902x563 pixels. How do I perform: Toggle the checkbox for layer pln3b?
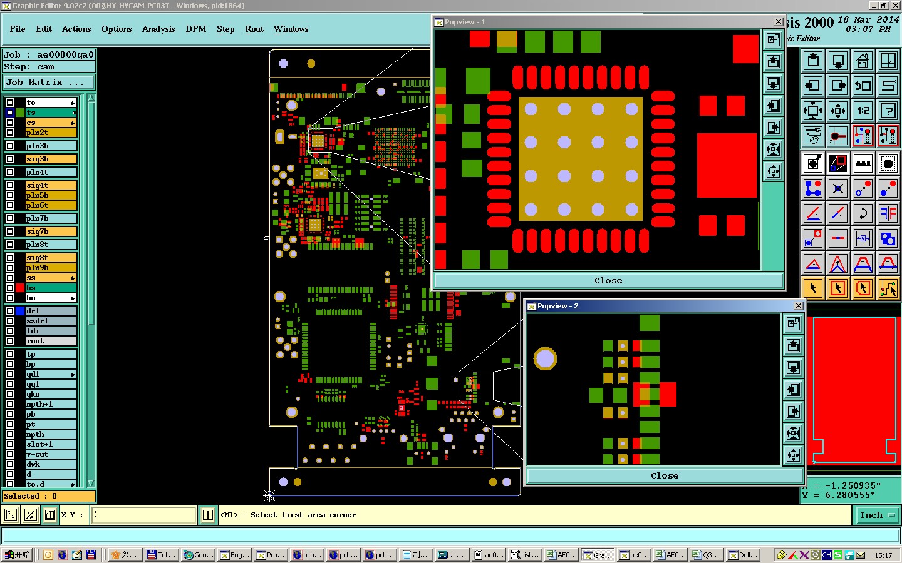click(10, 146)
